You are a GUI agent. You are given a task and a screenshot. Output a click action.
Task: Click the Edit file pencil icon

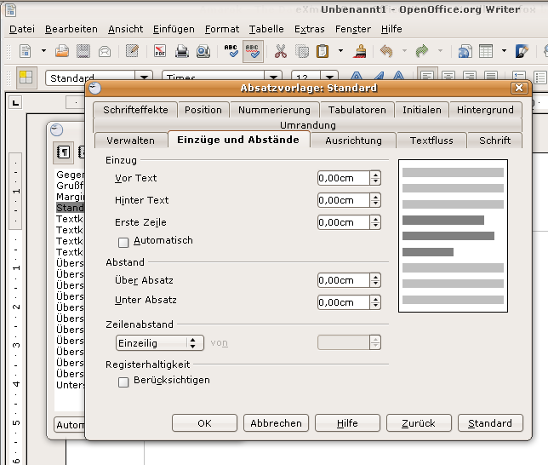[x=132, y=51]
